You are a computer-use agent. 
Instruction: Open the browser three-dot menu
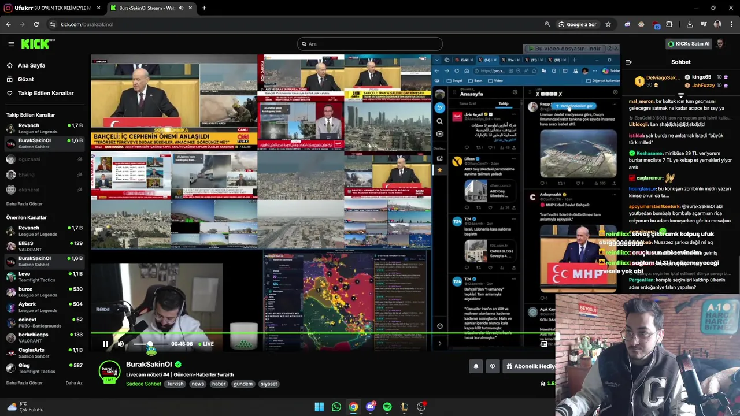(731, 24)
